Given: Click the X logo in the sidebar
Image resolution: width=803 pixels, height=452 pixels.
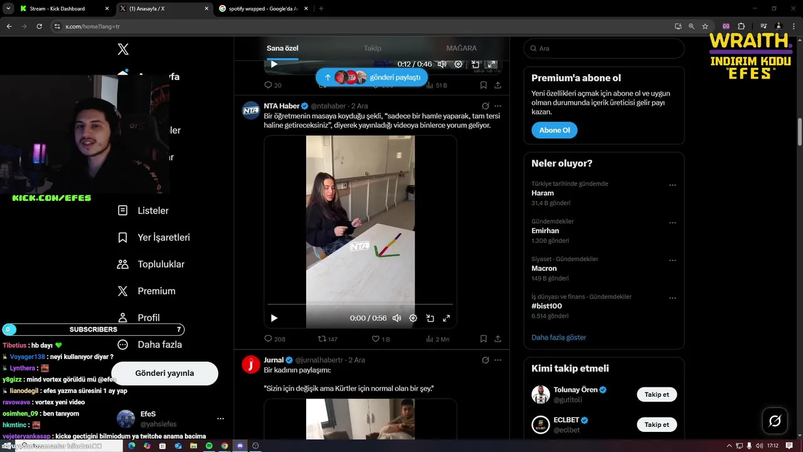Looking at the screenshot, I should click(124, 50).
